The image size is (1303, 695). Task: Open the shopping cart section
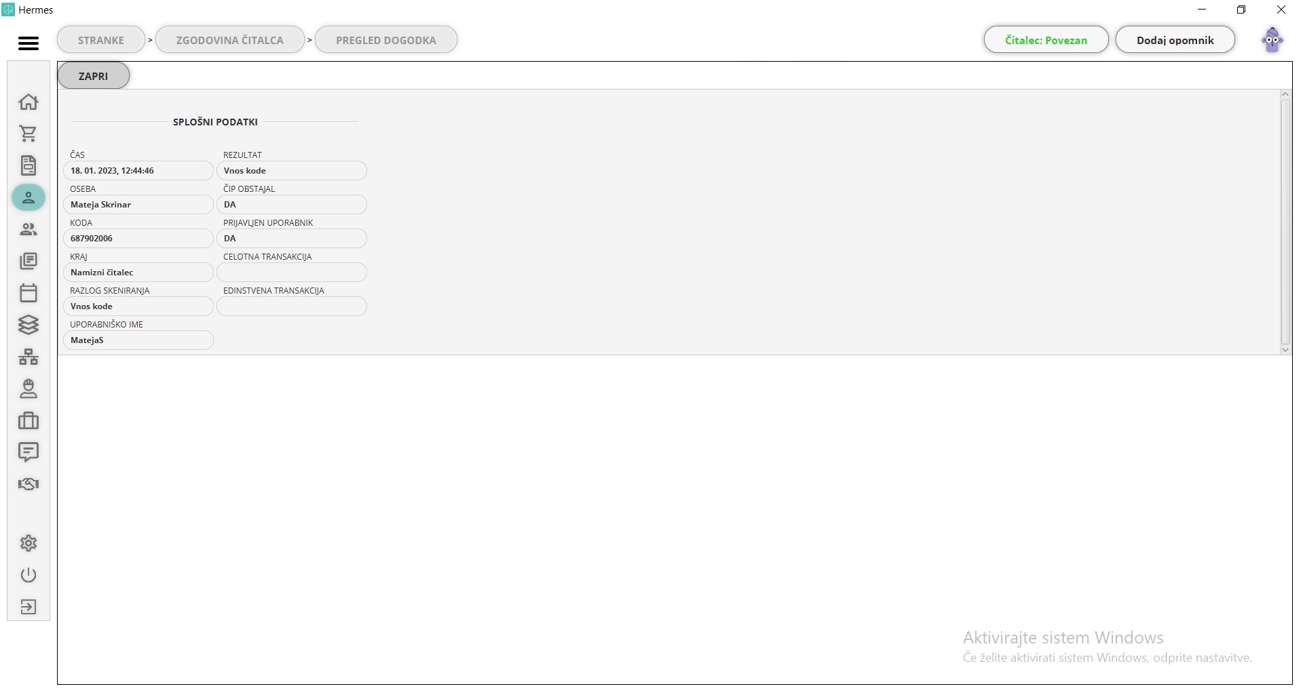click(x=29, y=134)
